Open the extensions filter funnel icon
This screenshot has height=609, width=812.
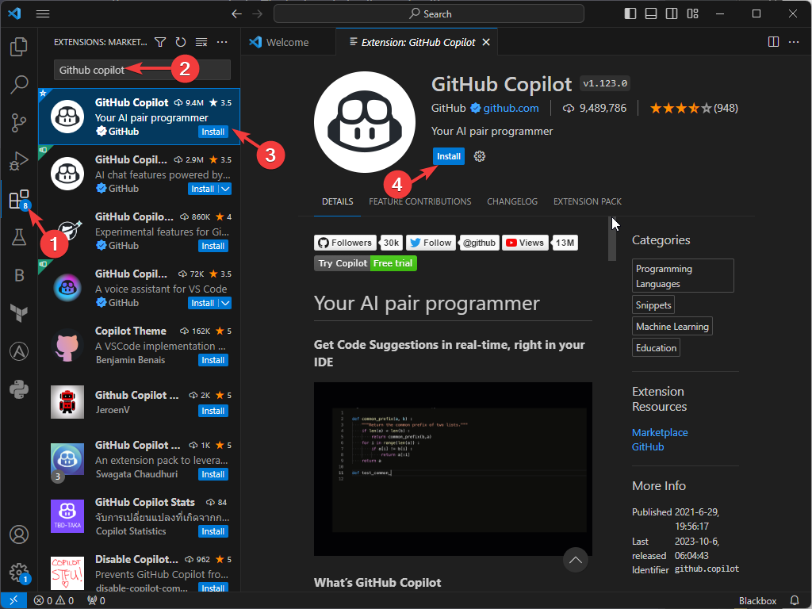pos(160,42)
